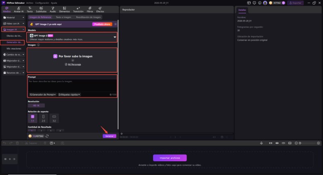Viewport: 323px width, 175px height.
Task: Open the user avatar profile in the title bar
Action: click(x=265, y=3)
